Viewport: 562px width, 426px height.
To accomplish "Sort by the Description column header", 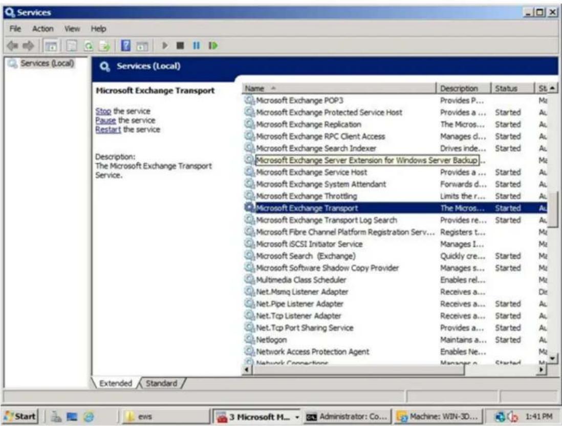I will (x=463, y=88).
